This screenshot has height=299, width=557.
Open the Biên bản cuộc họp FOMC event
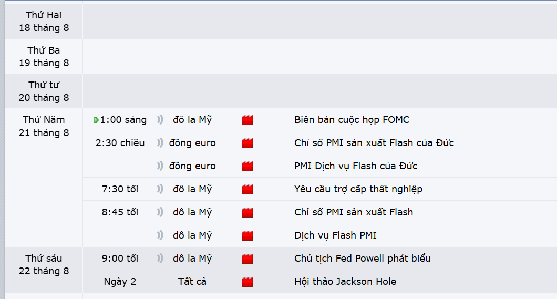pyautogui.click(x=352, y=120)
